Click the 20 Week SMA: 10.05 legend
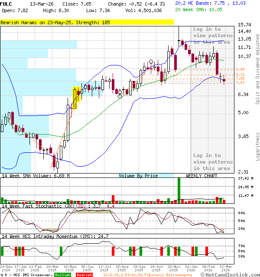260x277 pixels. coord(205,9)
